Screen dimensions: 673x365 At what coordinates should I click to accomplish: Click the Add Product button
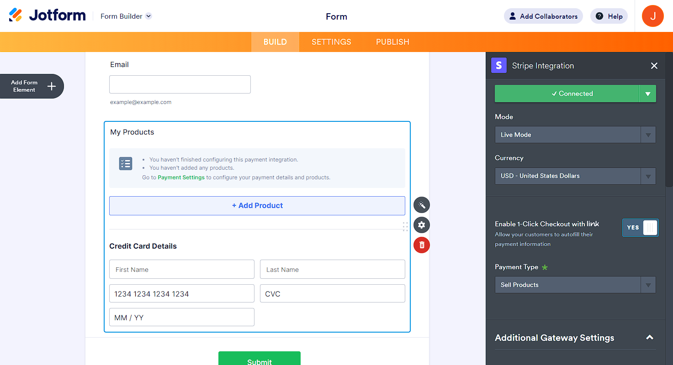tap(257, 206)
